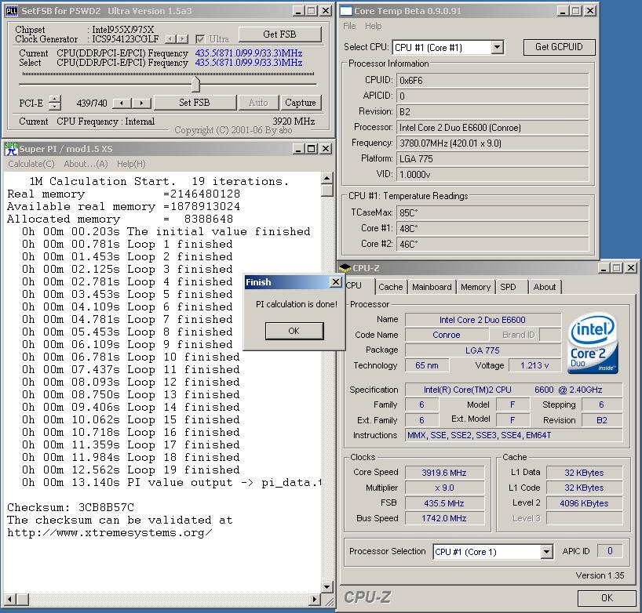Expand the Processor Selection dropdown
Screen dimensions: 642x613
(546, 552)
